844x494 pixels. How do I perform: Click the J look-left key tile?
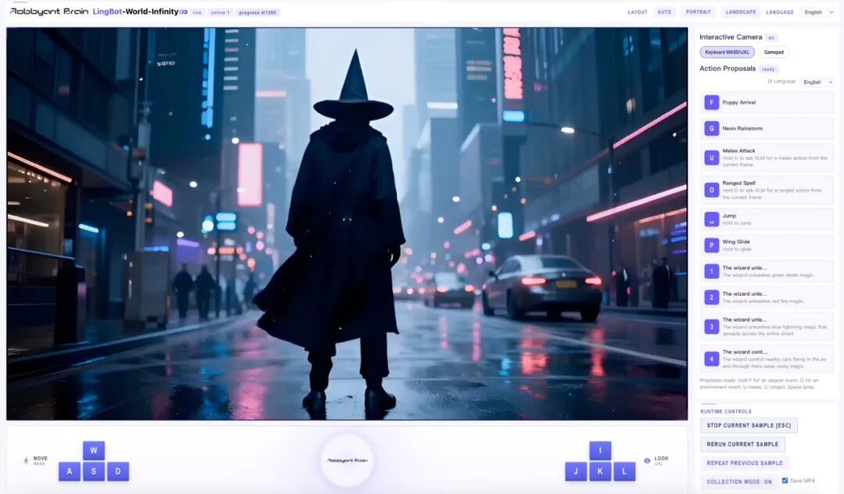[x=576, y=471]
